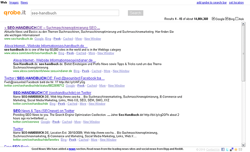Viewport: 250px width, 152px height.
Task: Click Peek for alexa.com/siteinfo/seo-handbuch.de
Action: pyautogui.click(x=70, y=53)
